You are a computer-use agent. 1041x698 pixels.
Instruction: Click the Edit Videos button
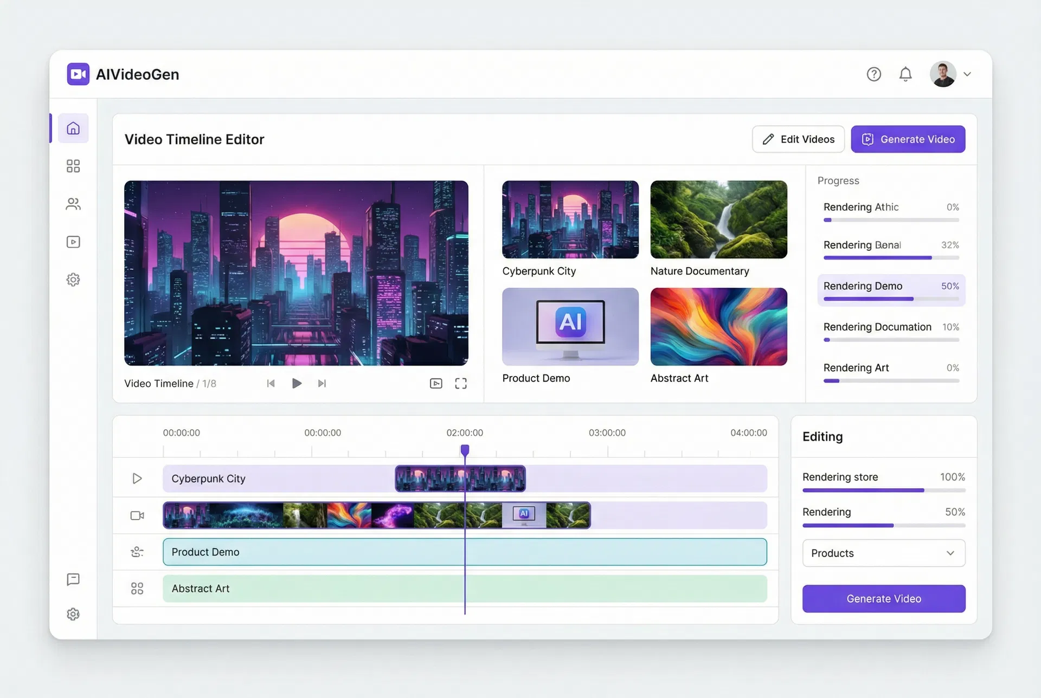click(798, 139)
